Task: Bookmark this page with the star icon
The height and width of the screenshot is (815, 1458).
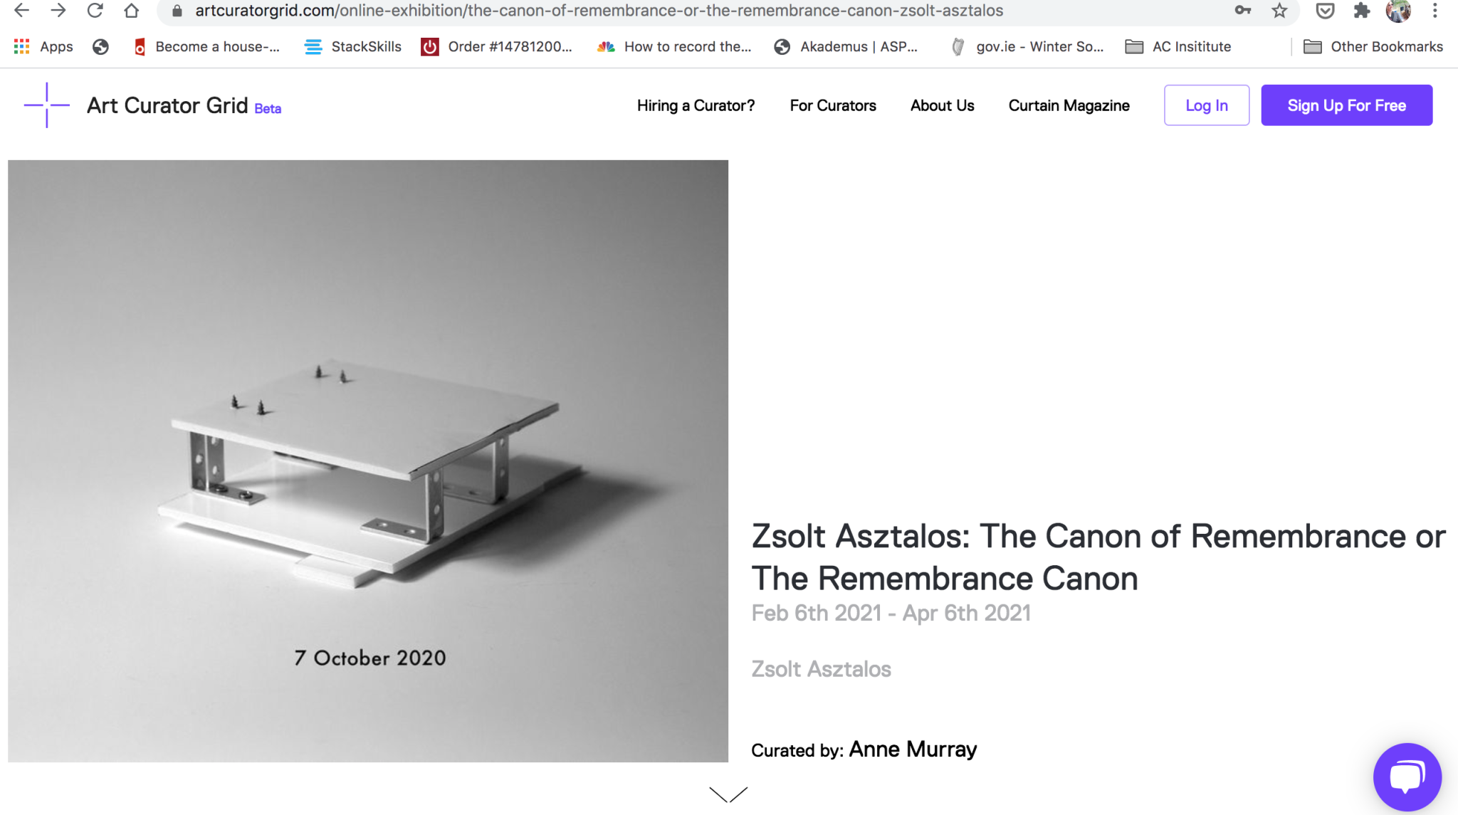Action: pyautogui.click(x=1279, y=11)
